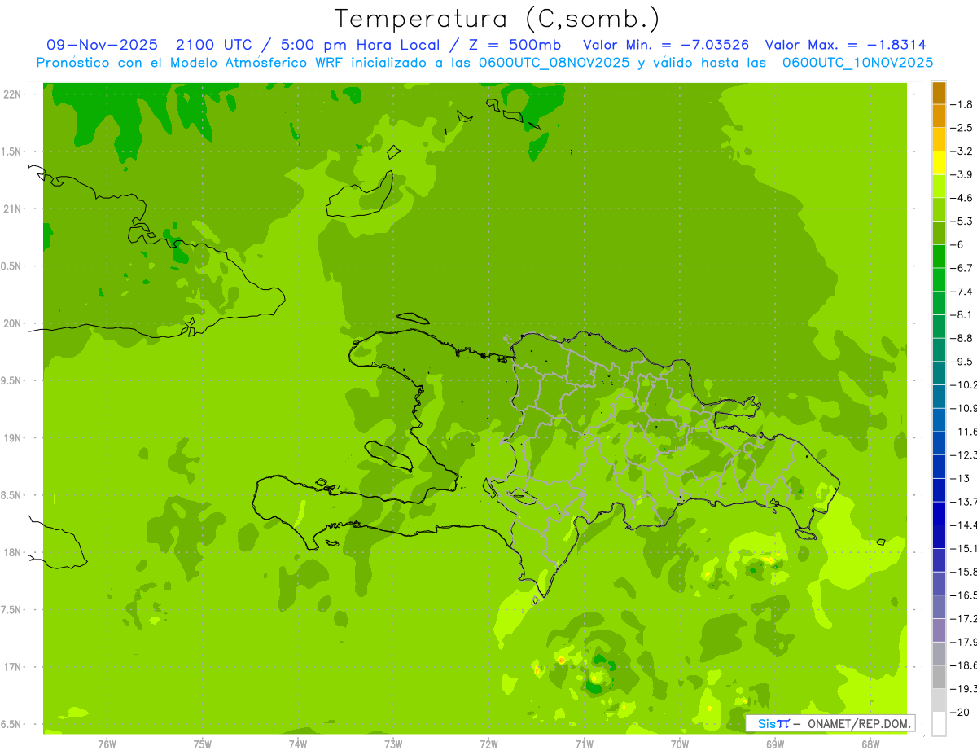Select the date "09-Nov-2025" in the header
This screenshot has height=755, width=977.
102,45
